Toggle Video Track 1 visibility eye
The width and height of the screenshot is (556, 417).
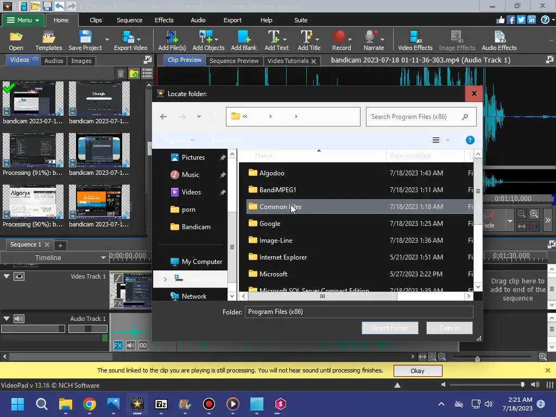19,276
